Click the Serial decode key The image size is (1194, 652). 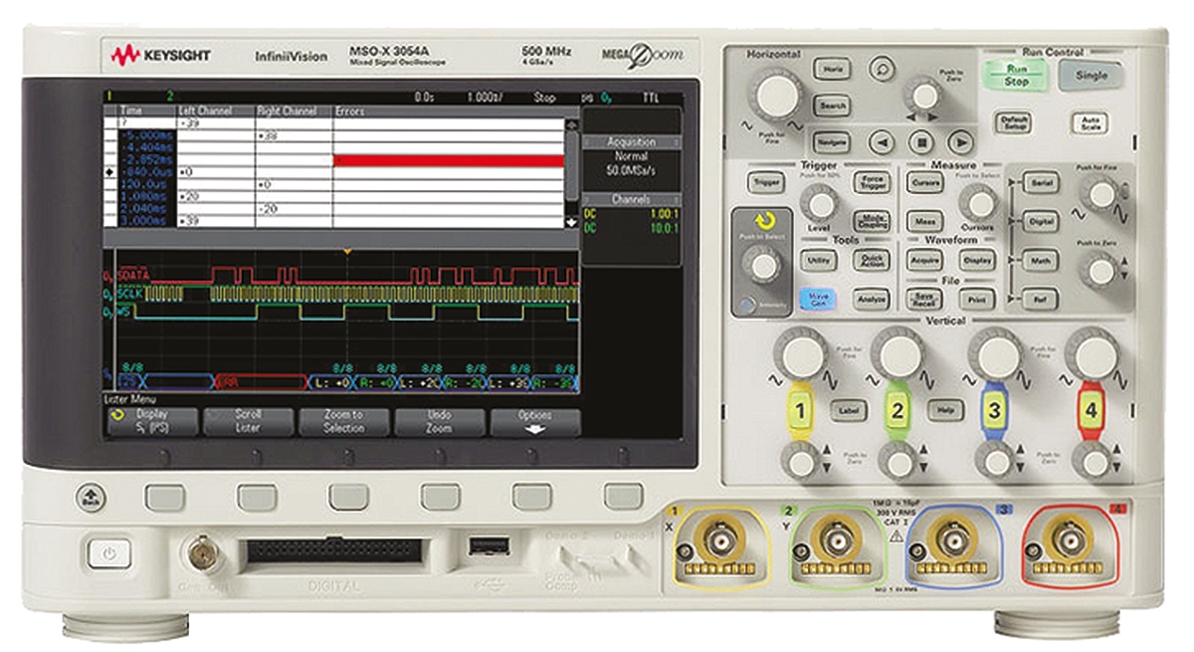1041,183
